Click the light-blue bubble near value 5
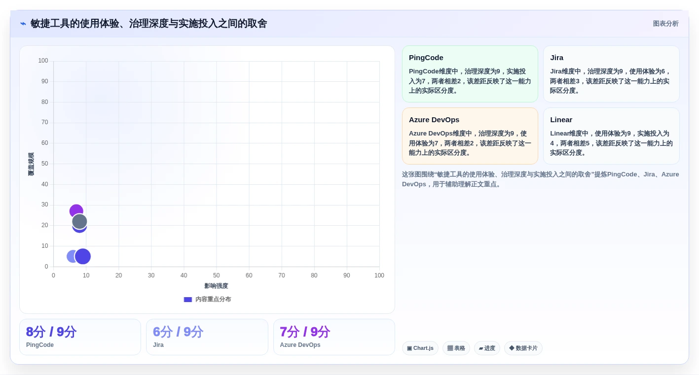 click(x=72, y=256)
